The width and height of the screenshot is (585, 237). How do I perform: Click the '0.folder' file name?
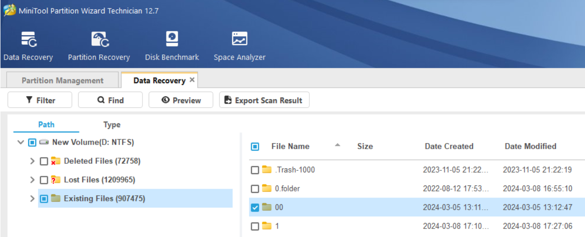(287, 189)
